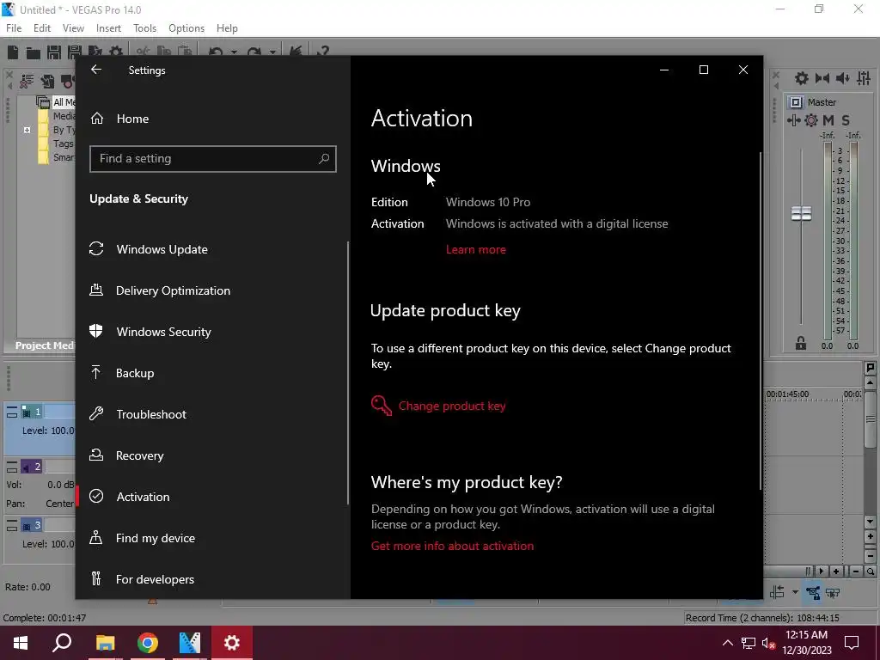The image size is (880, 660).
Task: Open the Insert menu in VEGAS Pro
Action: [x=108, y=28]
